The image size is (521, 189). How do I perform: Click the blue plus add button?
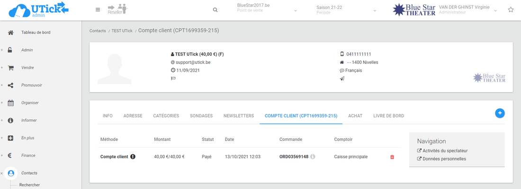(x=500, y=113)
